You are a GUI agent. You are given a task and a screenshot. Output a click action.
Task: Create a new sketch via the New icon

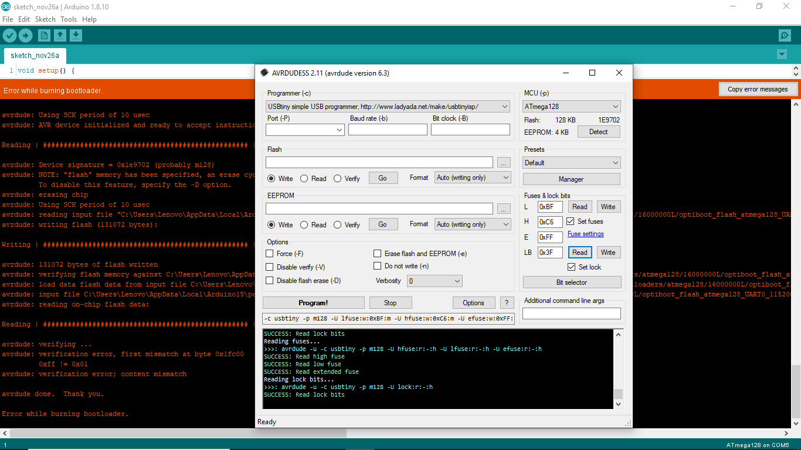44,35
